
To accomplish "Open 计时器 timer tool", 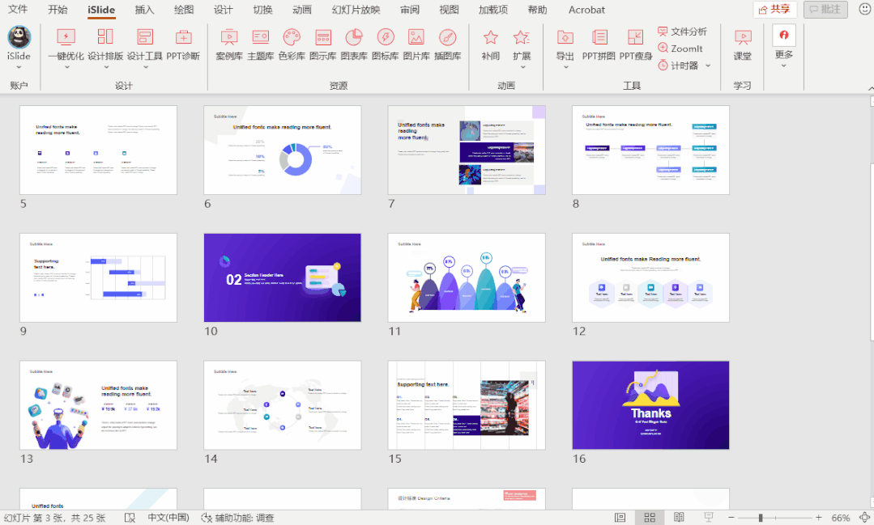I will click(x=678, y=66).
